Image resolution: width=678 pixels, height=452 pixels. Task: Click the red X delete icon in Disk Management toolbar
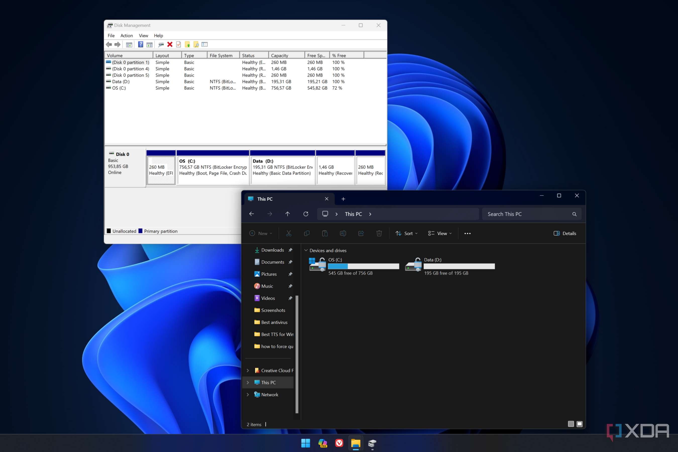point(170,44)
